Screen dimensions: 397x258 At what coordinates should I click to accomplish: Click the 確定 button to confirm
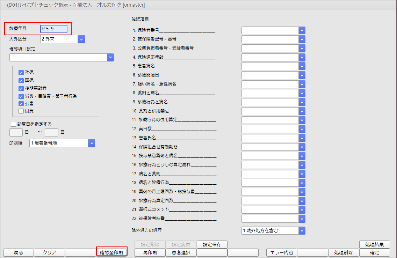pyautogui.click(x=374, y=252)
